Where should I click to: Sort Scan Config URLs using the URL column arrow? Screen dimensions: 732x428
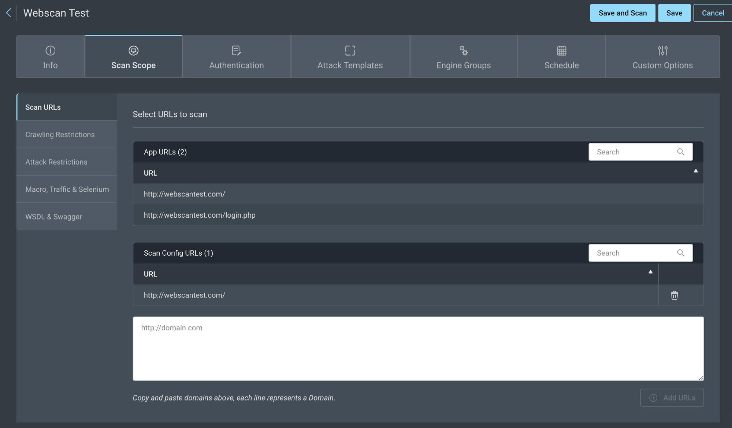pos(650,272)
